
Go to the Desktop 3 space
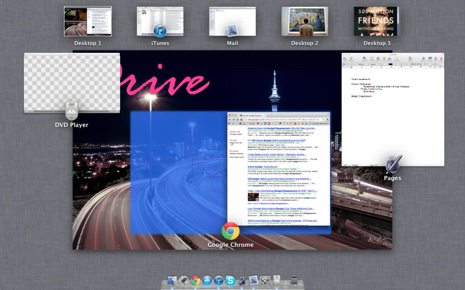(x=377, y=21)
